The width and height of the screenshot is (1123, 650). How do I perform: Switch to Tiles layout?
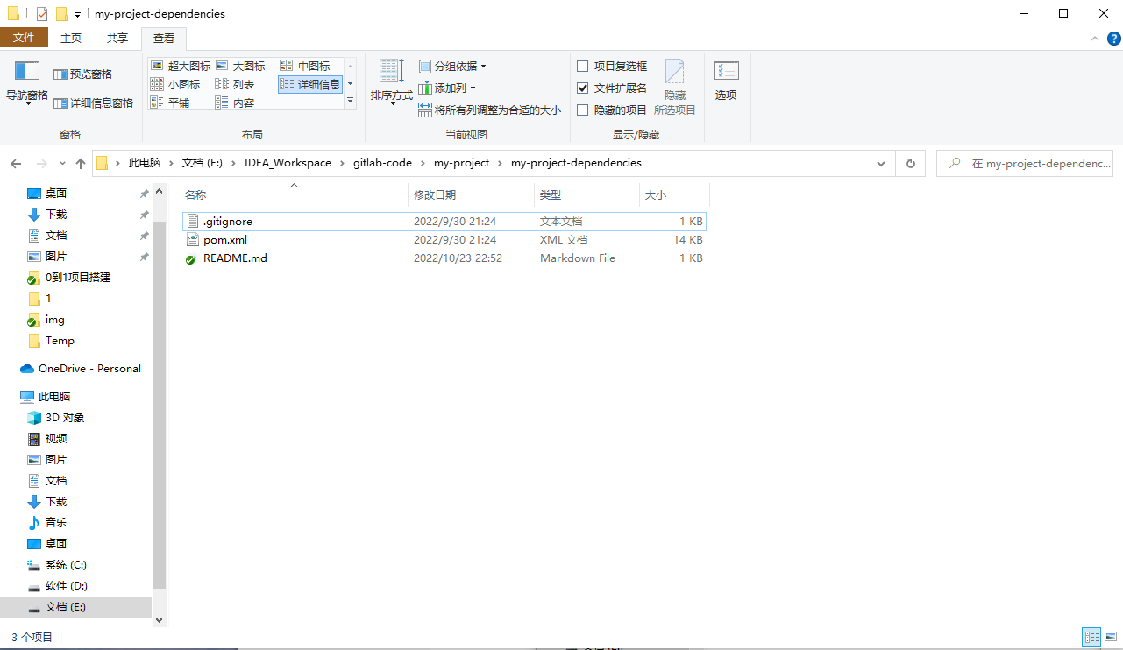click(170, 102)
